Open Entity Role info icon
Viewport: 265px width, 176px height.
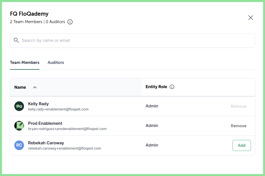click(x=172, y=87)
